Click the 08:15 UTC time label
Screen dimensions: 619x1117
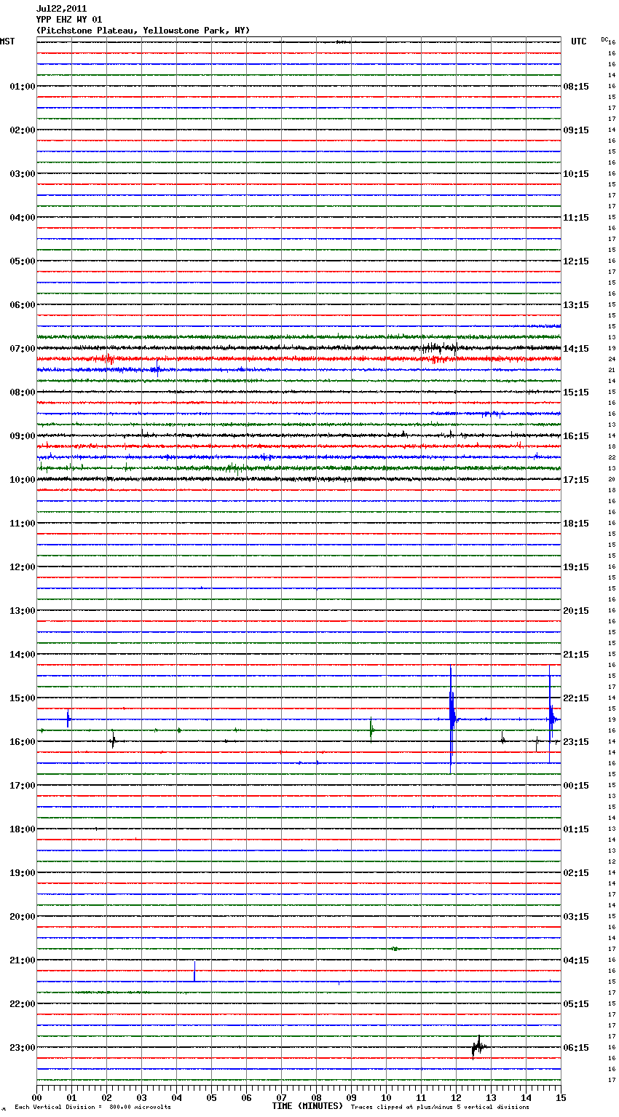(576, 87)
